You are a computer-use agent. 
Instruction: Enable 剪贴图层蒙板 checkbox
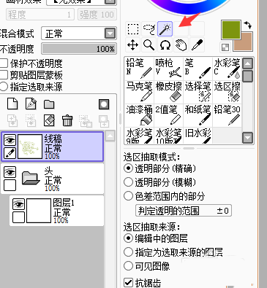[x=4, y=75]
